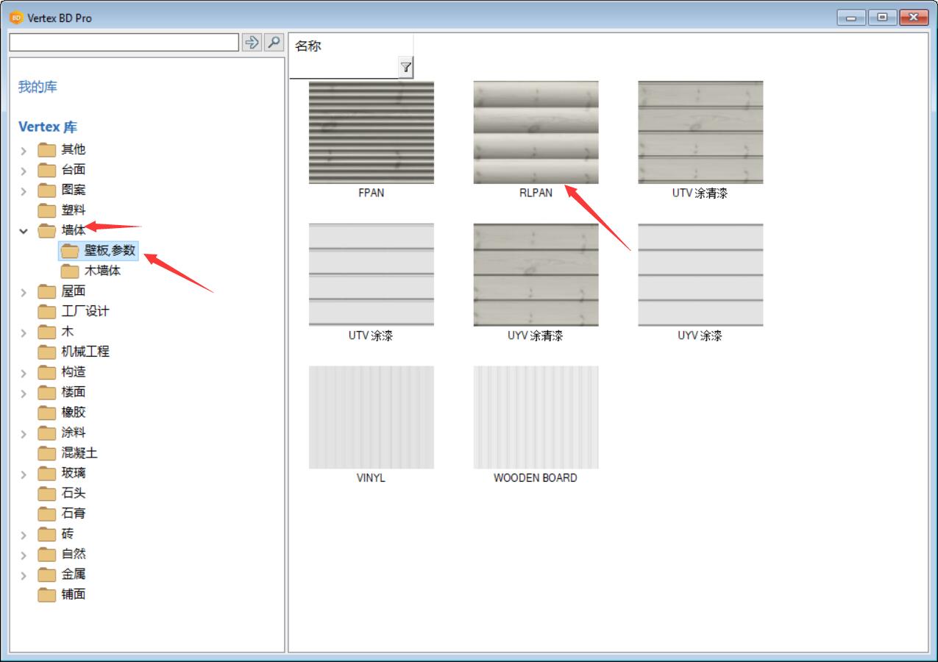Click the magnifying glass search icon
The width and height of the screenshot is (938, 662).
[274, 42]
